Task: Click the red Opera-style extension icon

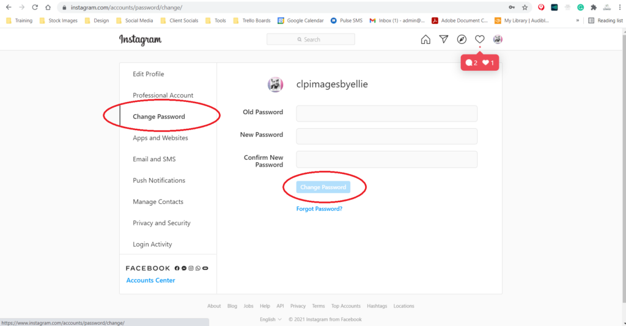Action: click(541, 7)
